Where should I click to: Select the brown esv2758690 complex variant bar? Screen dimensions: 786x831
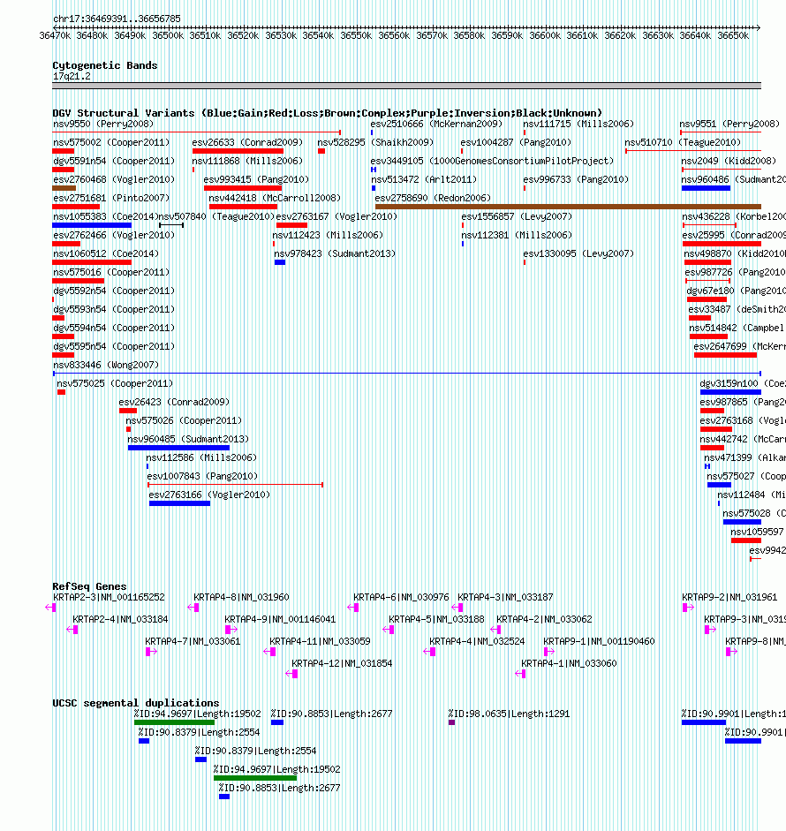click(x=568, y=207)
